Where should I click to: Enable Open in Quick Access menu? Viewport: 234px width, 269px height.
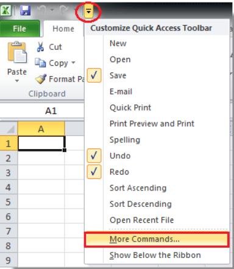coord(157,60)
